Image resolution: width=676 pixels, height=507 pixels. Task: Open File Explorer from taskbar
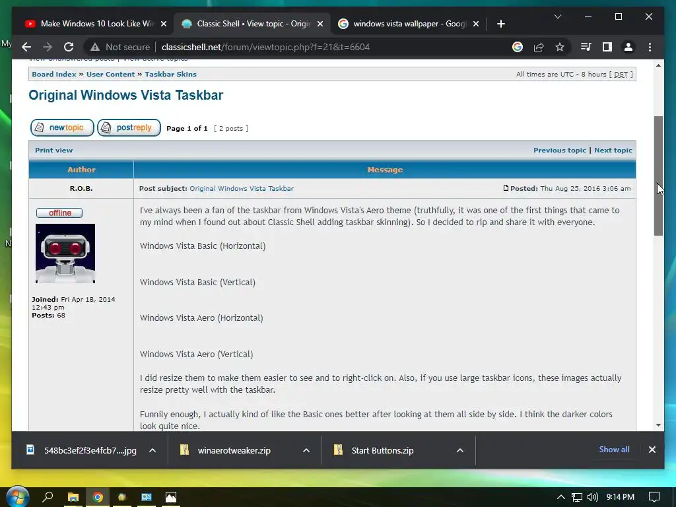tap(73, 497)
